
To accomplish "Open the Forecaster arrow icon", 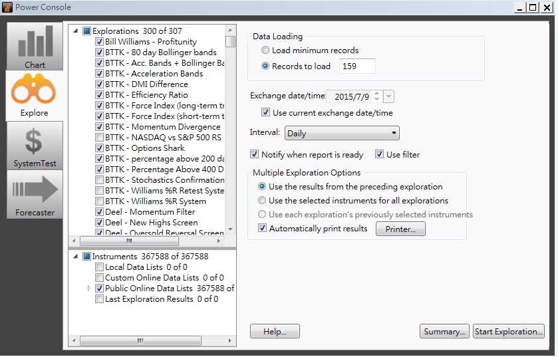I will point(35,194).
